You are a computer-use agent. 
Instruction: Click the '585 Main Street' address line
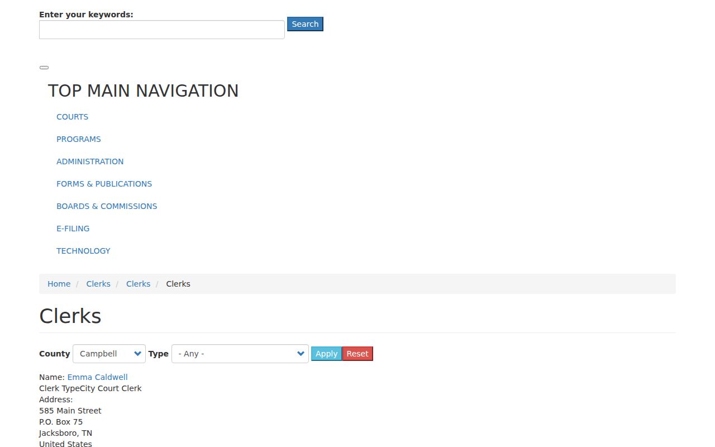70,411
